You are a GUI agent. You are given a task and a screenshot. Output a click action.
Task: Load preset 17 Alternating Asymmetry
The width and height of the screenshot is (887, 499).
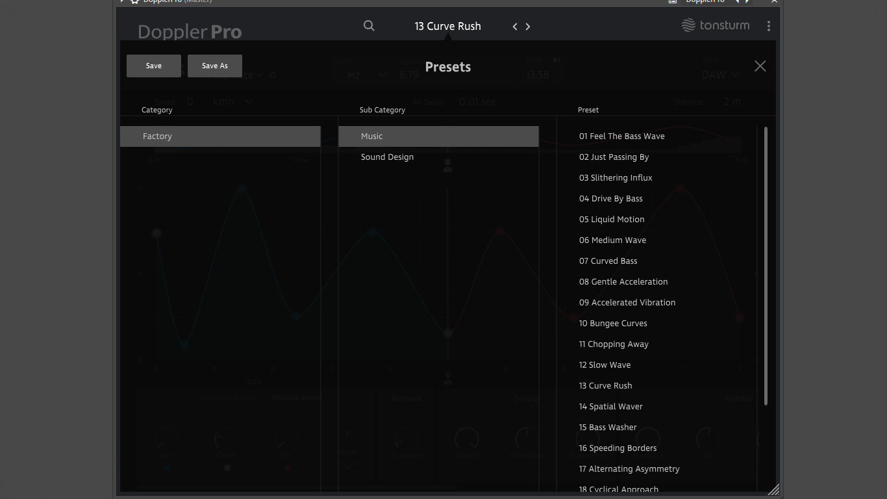click(630, 469)
